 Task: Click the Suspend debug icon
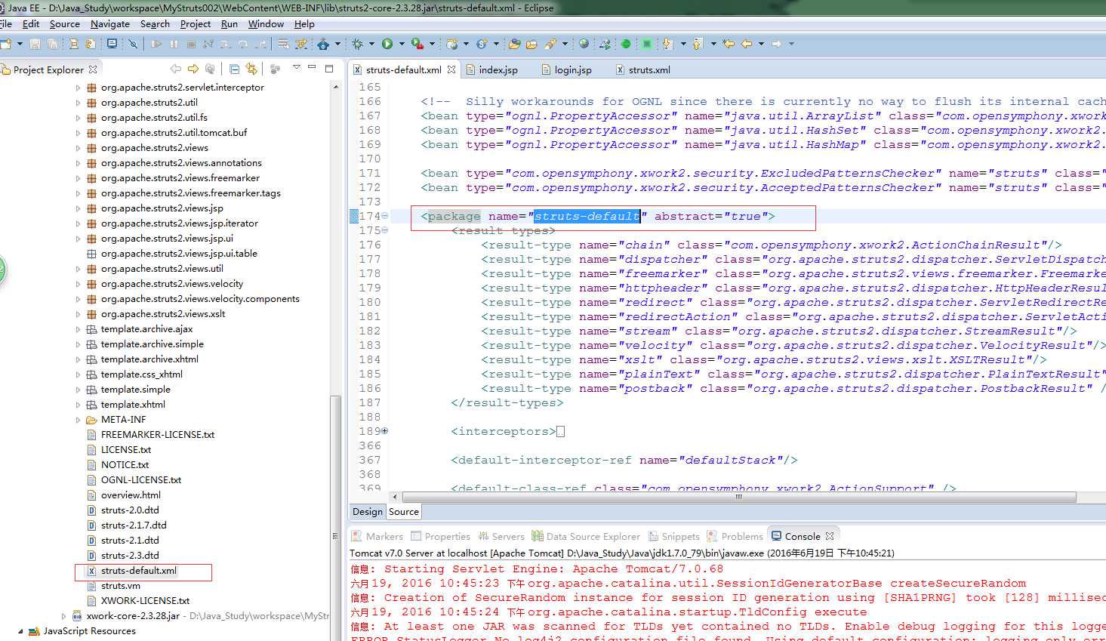click(174, 44)
